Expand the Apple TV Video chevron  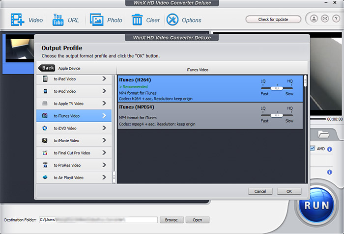(x=104, y=103)
